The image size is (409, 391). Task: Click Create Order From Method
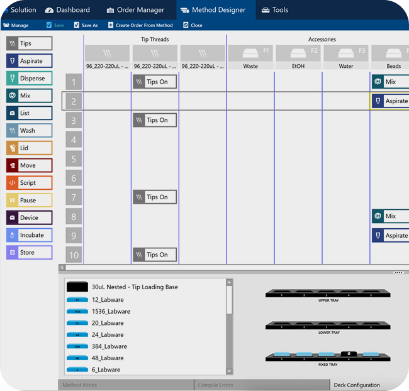[x=140, y=26]
